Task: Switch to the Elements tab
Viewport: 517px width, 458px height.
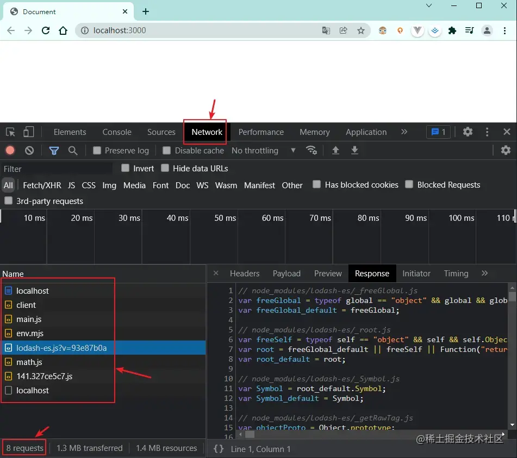Action: pyautogui.click(x=70, y=132)
